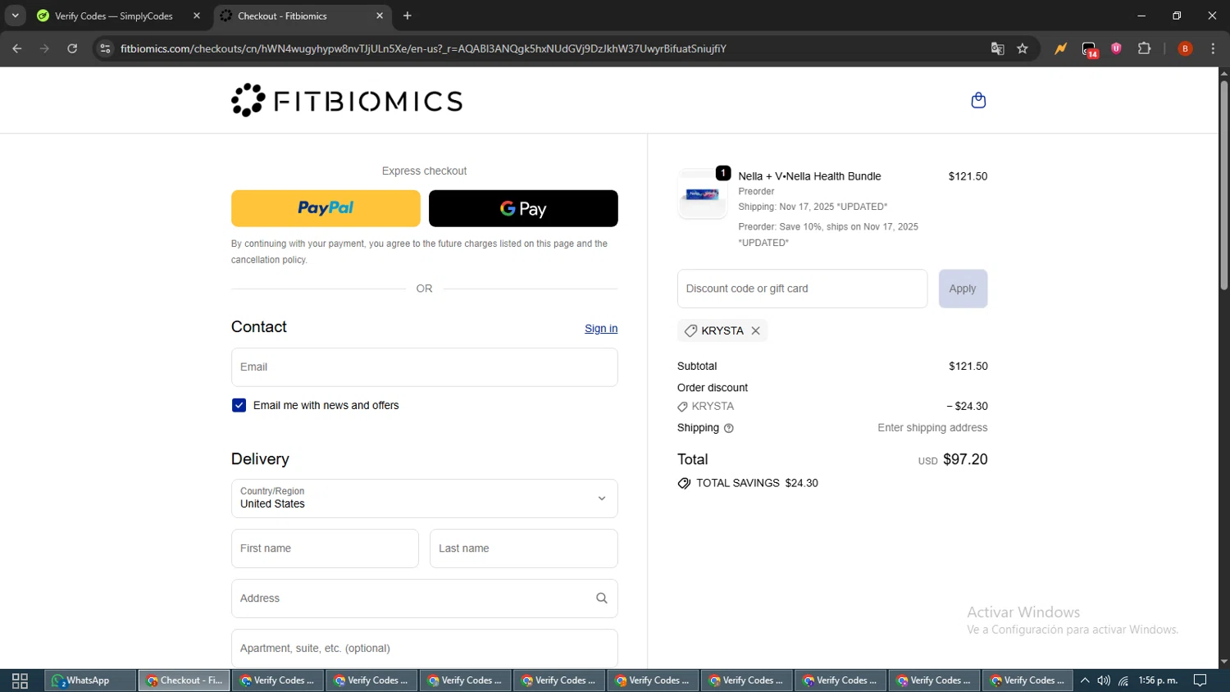This screenshot has width=1230, height=692.
Task: Click the network wifi tray icon
Action: (x=1124, y=681)
